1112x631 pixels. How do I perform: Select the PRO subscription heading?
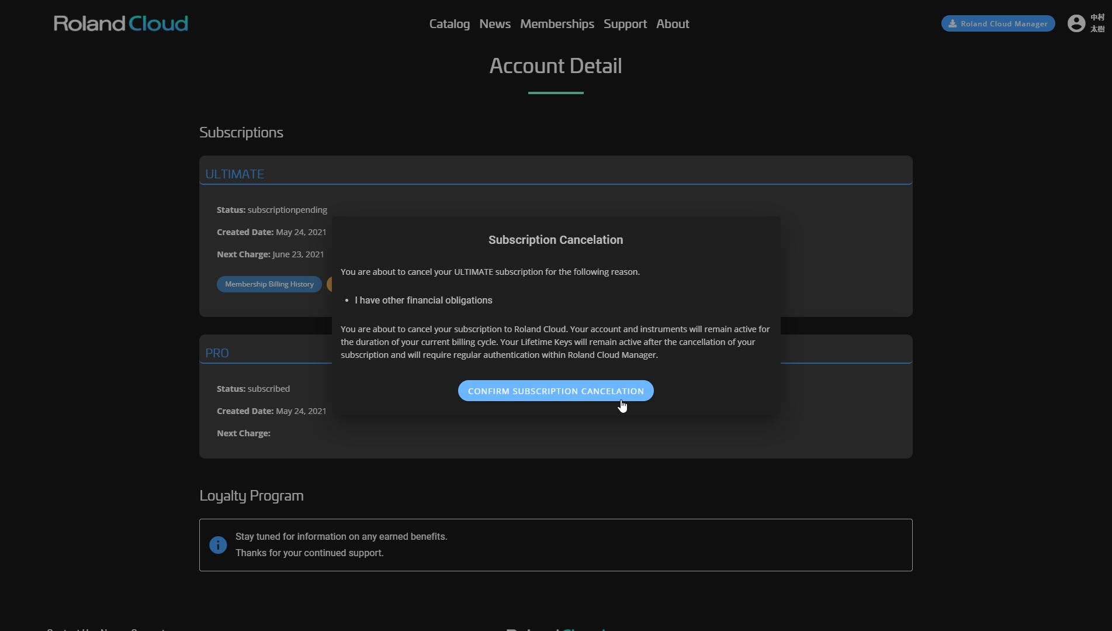point(217,353)
